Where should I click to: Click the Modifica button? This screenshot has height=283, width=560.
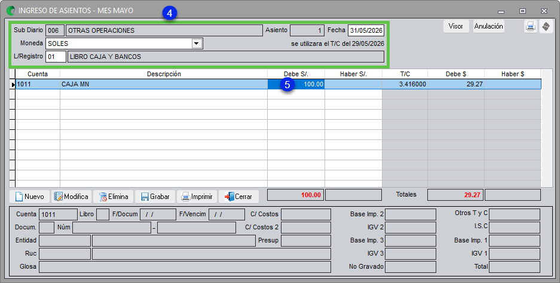(71, 197)
